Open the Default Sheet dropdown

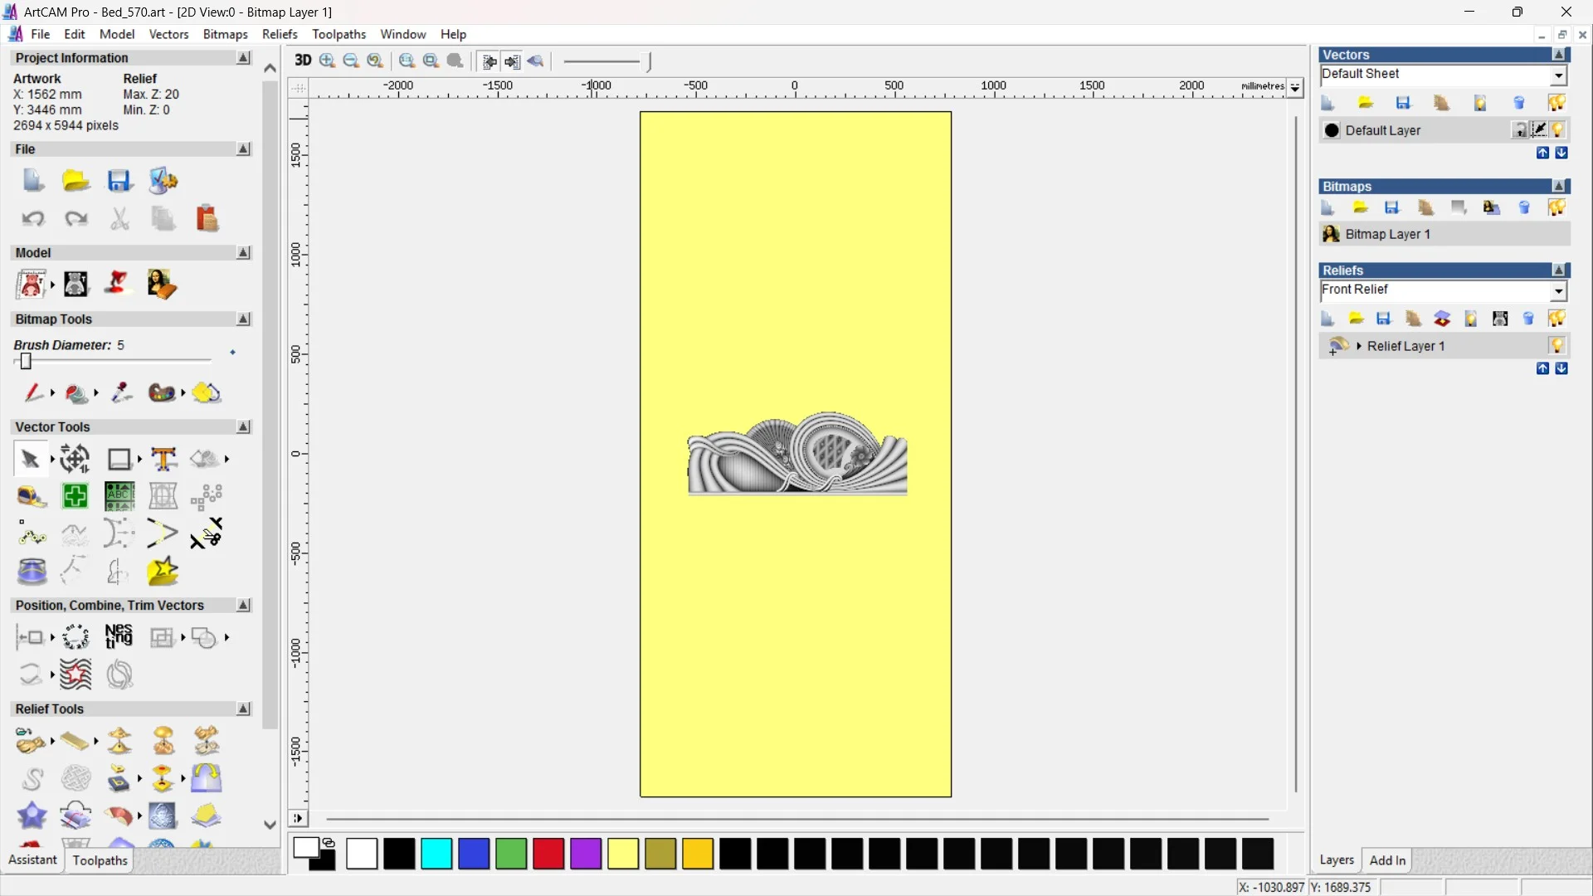[1558, 75]
